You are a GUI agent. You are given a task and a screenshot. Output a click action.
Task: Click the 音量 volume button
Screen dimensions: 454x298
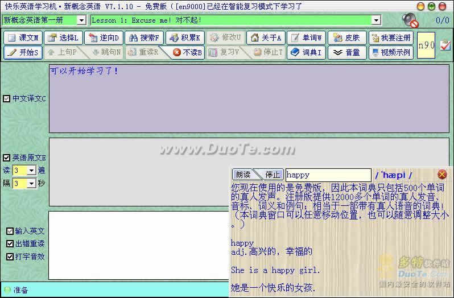(x=346, y=52)
